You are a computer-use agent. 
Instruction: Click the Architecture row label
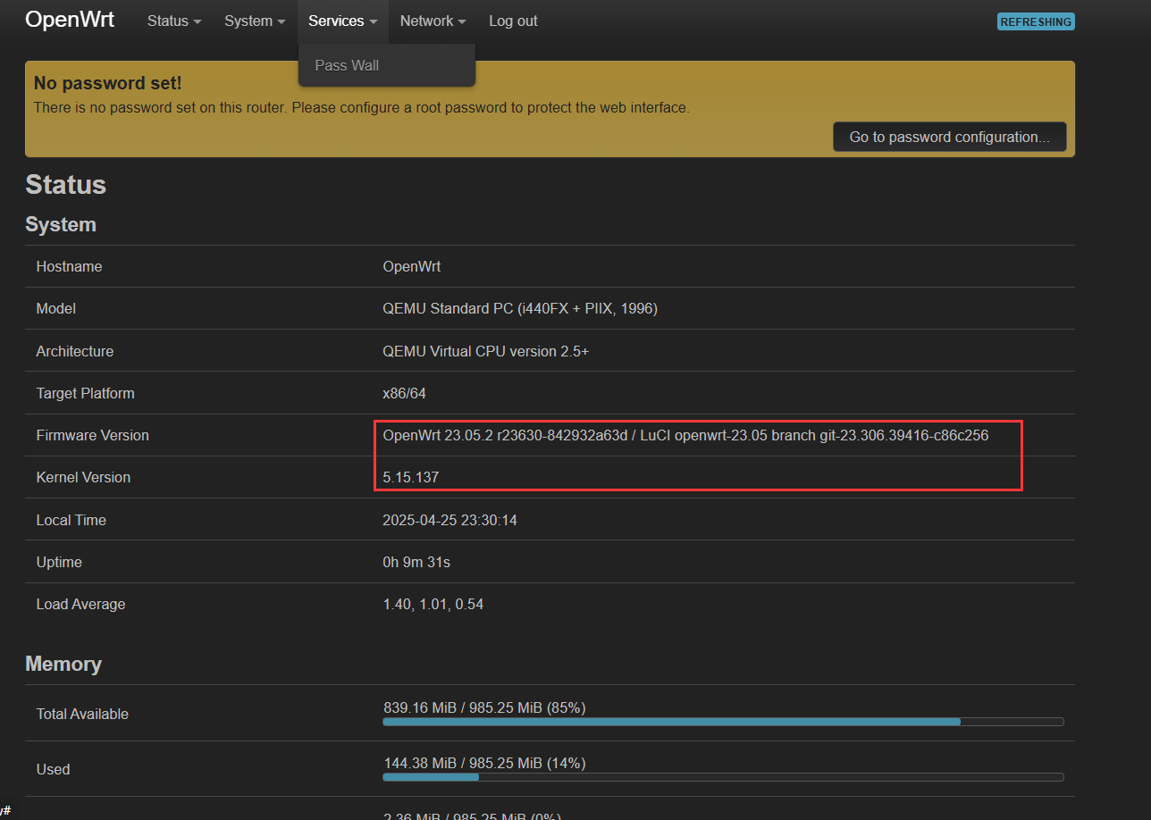pyautogui.click(x=75, y=351)
